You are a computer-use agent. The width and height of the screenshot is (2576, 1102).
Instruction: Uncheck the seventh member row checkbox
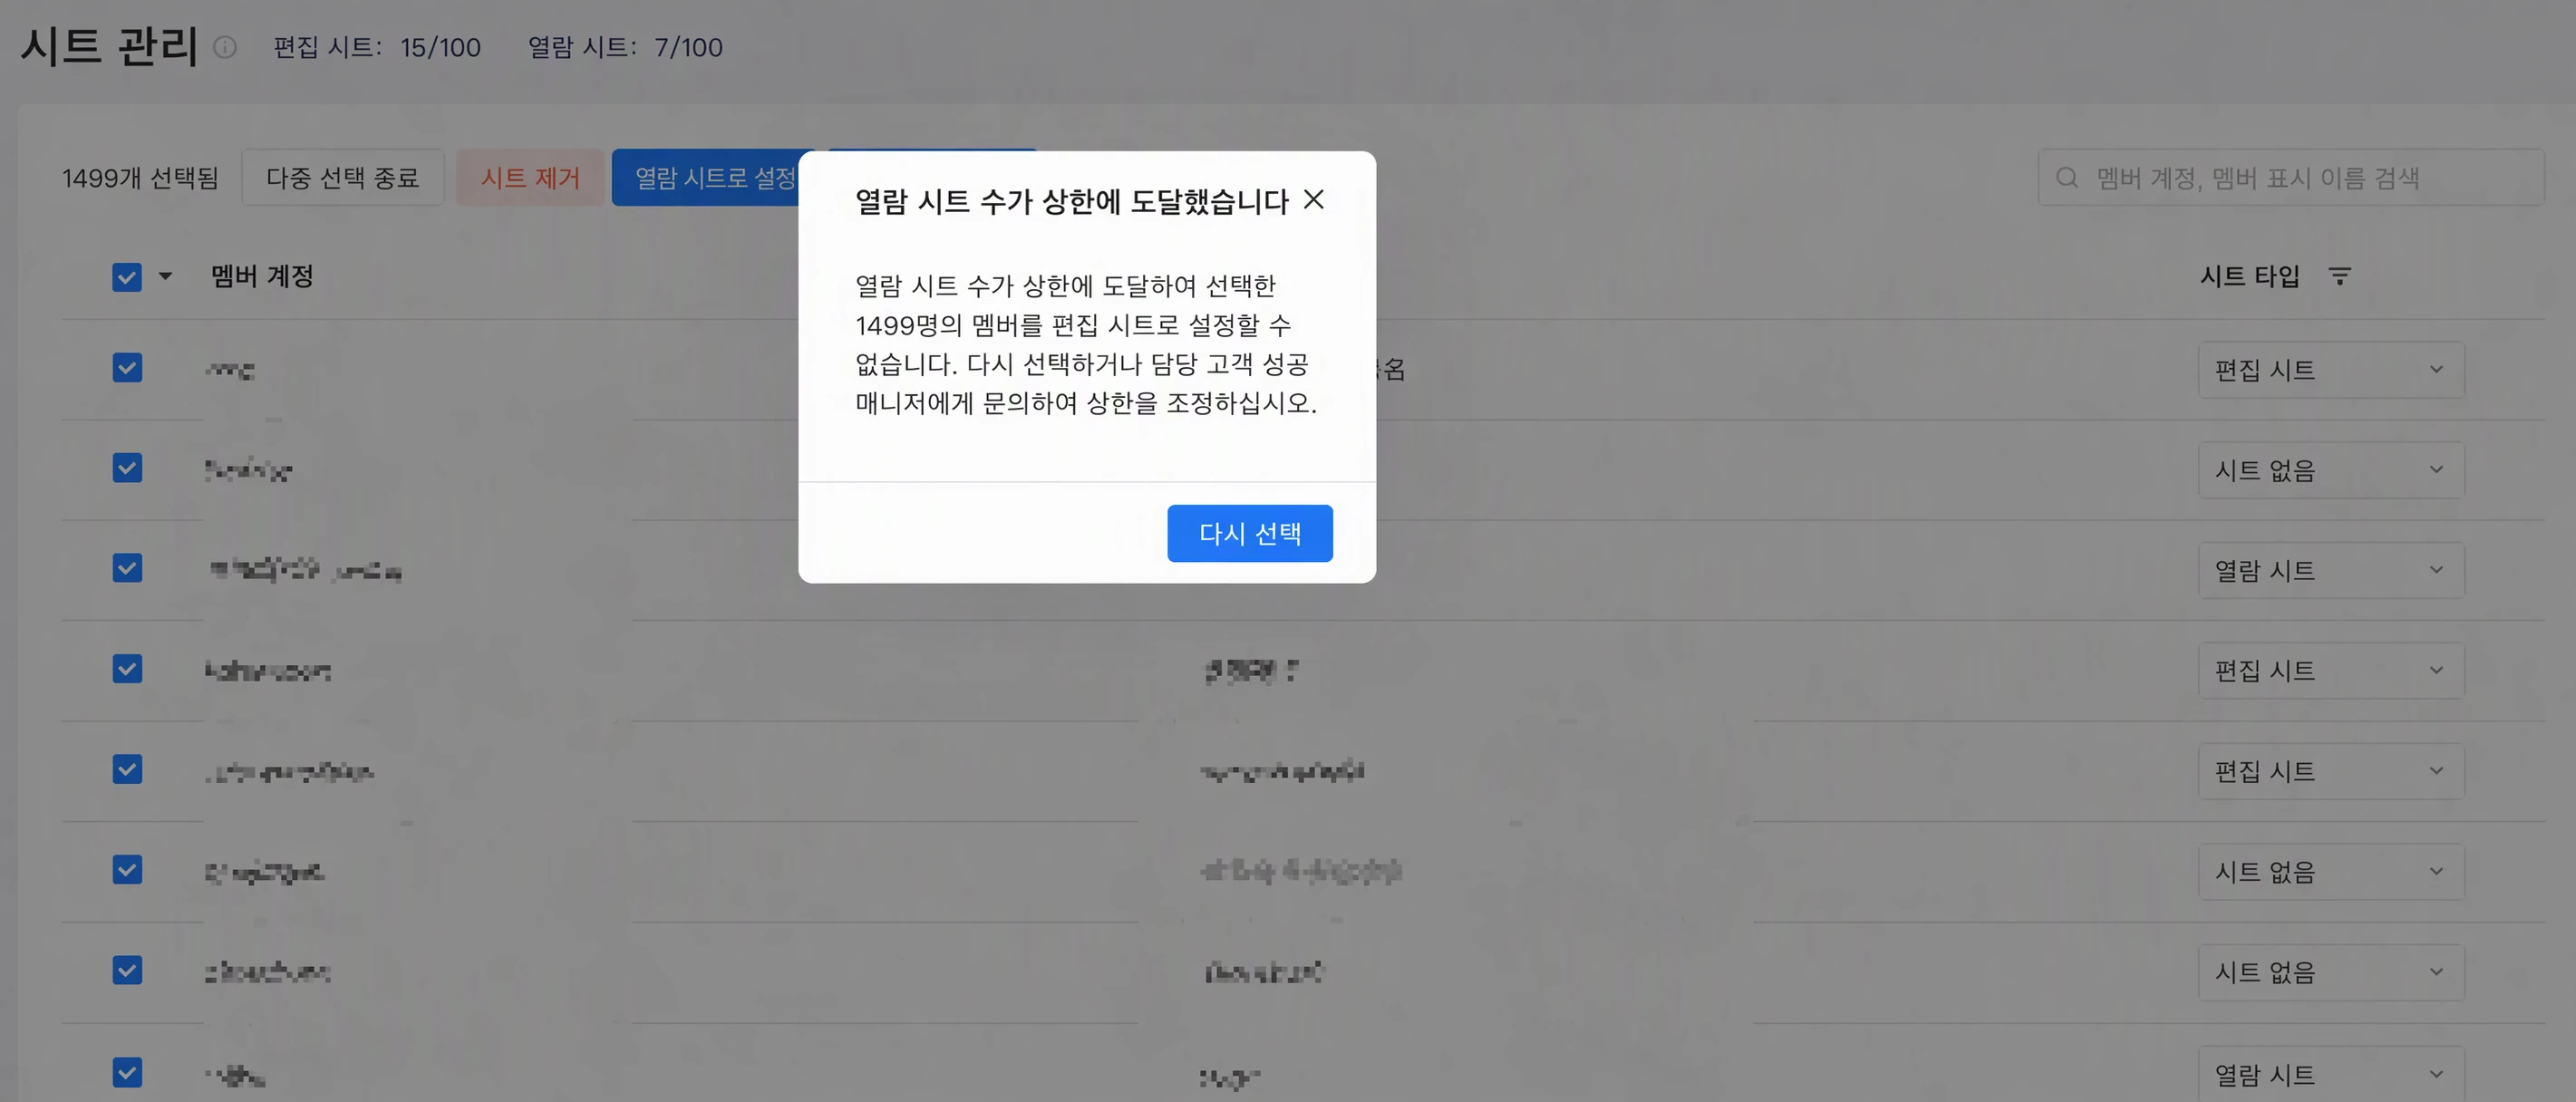click(x=127, y=970)
